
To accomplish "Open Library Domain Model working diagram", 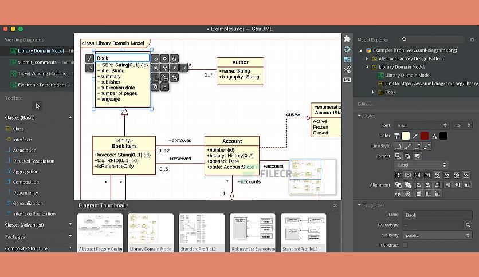I will (x=37, y=51).
